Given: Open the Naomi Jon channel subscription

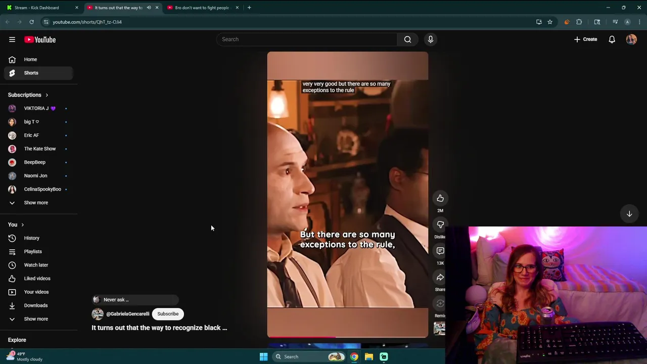Looking at the screenshot, I should [x=39, y=176].
